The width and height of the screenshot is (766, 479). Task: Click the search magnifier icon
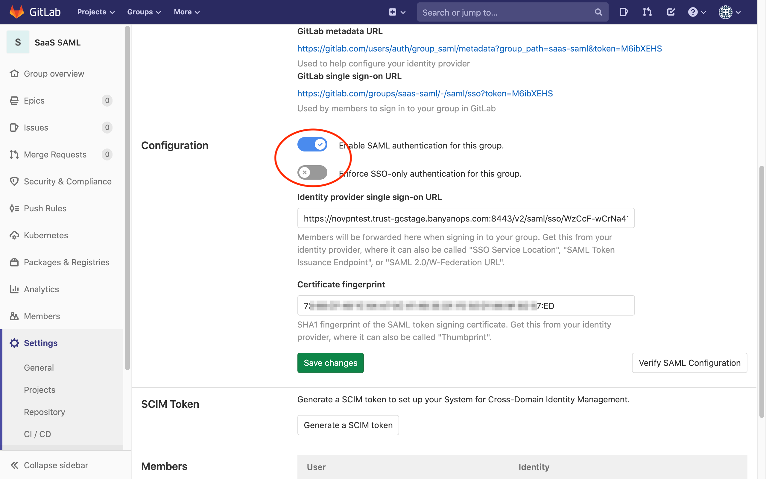(598, 12)
